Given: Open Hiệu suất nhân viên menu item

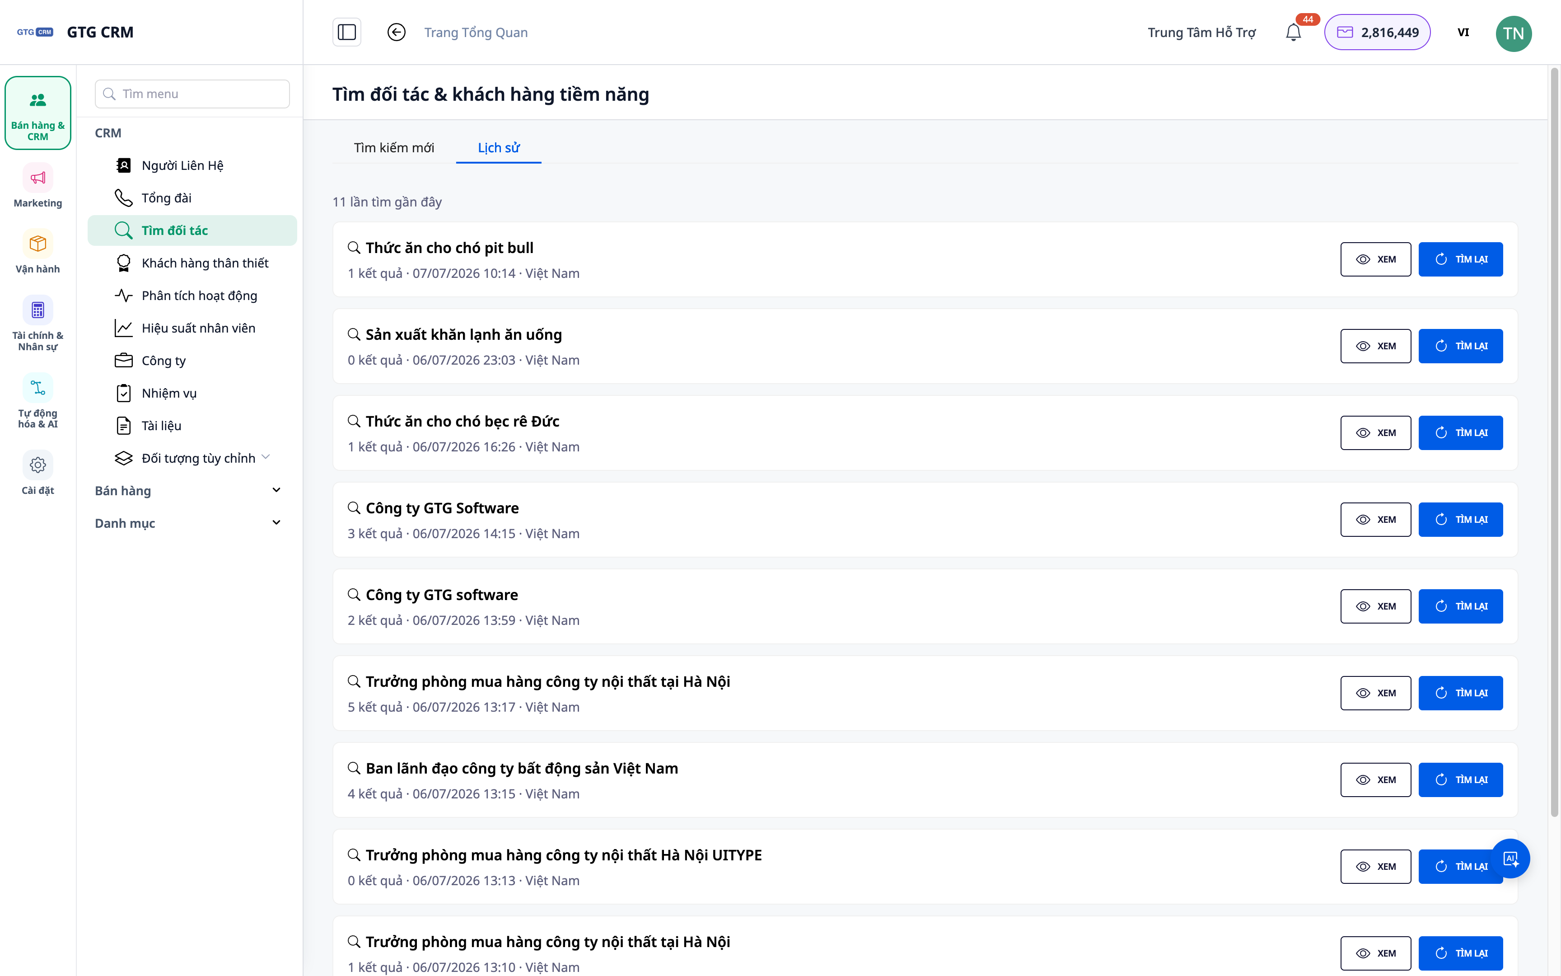Looking at the screenshot, I should coord(192,328).
